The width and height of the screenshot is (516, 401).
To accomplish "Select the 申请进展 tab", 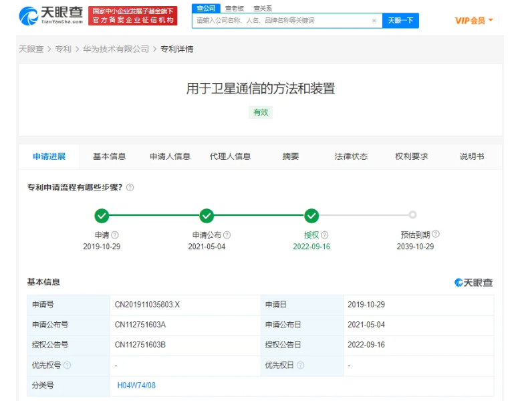I will click(49, 156).
